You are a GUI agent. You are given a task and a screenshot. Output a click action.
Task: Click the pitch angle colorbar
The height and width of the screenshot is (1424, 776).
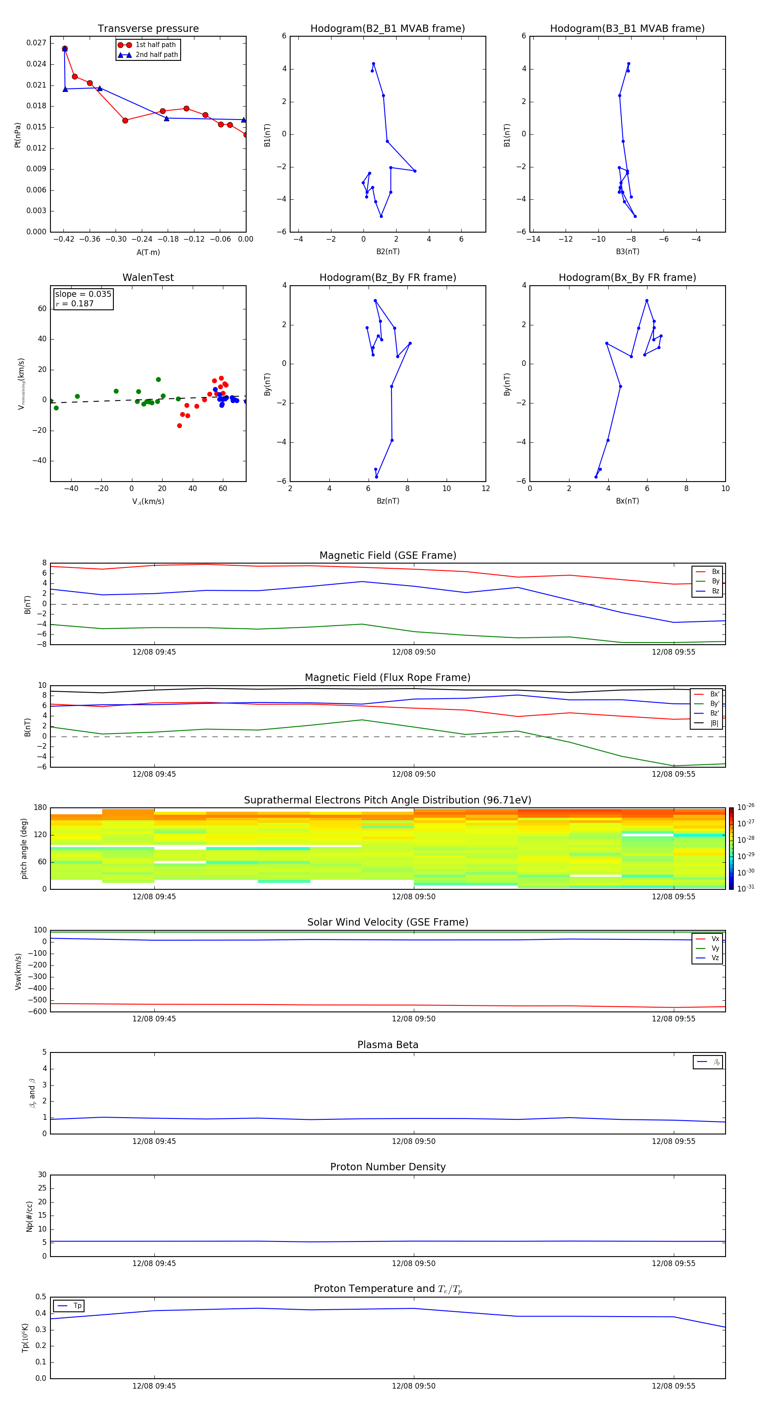coord(731,848)
